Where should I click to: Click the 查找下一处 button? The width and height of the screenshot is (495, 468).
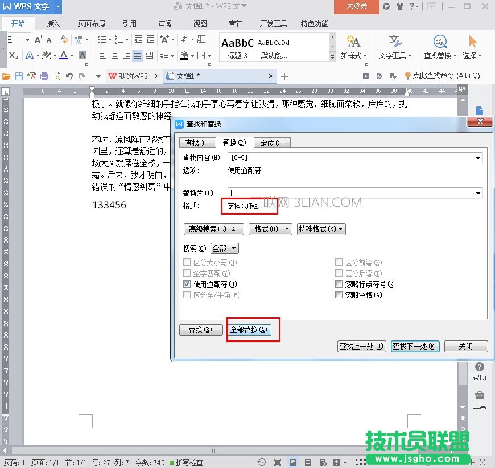coord(415,346)
